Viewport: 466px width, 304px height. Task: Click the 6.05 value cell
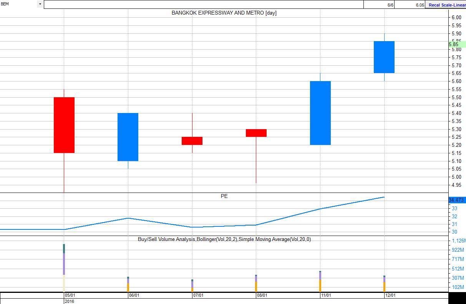coord(410,5)
